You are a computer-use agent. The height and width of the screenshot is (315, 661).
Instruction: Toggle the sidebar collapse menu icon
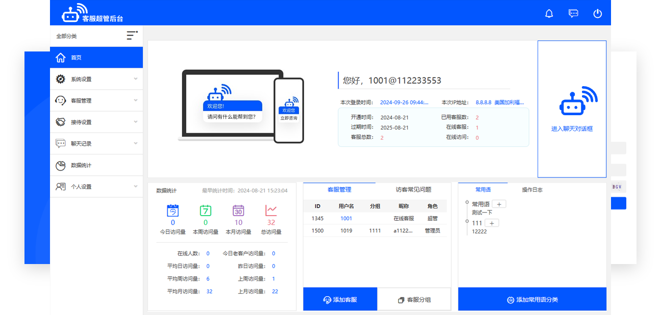pyautogui.click(x=132, y=36)
